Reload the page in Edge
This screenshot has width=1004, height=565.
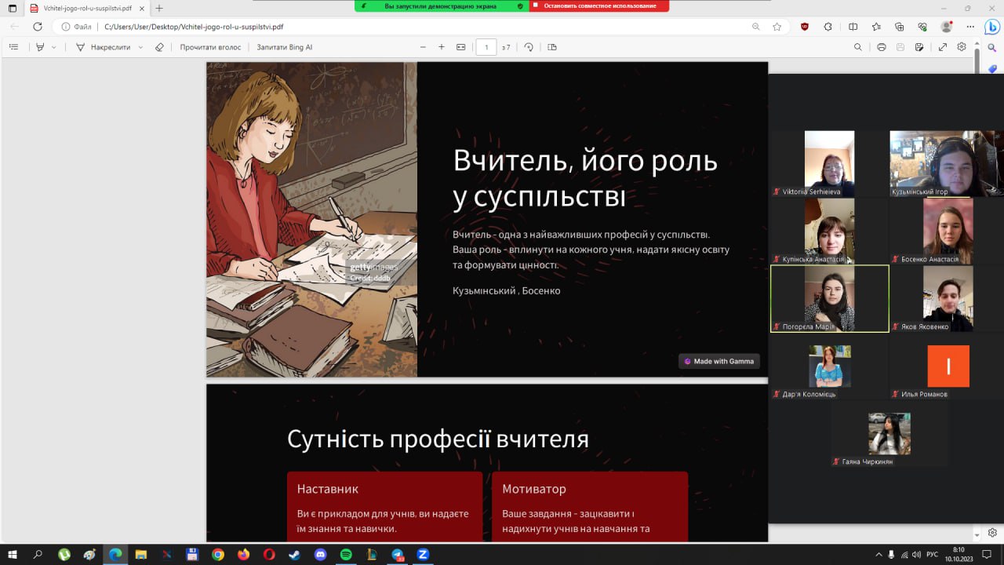coord(38,26)
